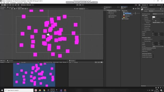Toggle Specular Highlights checkbox
The width and height of the screenshot is (164, 92).
pyautogui.click(x=153, y=50)
